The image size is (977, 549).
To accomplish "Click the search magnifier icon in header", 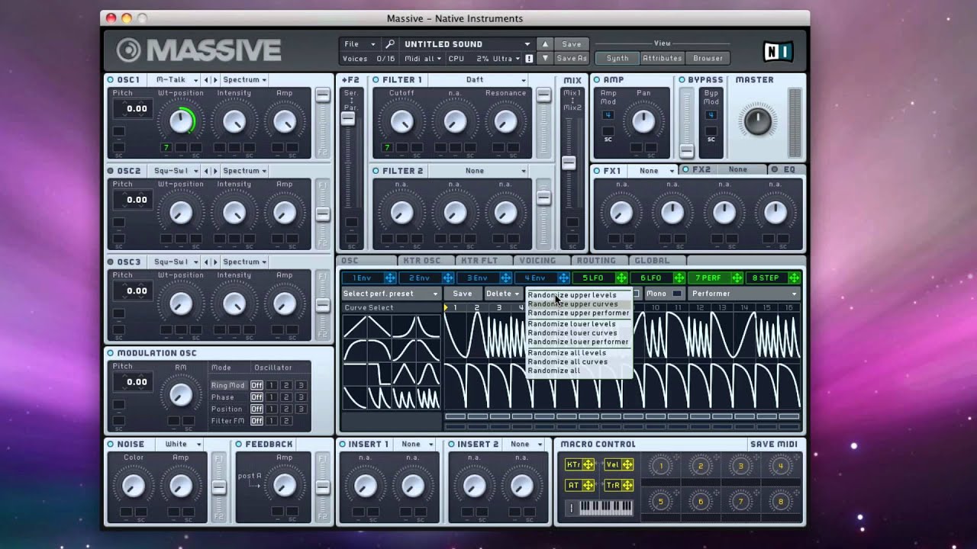I will click(390, 44).
